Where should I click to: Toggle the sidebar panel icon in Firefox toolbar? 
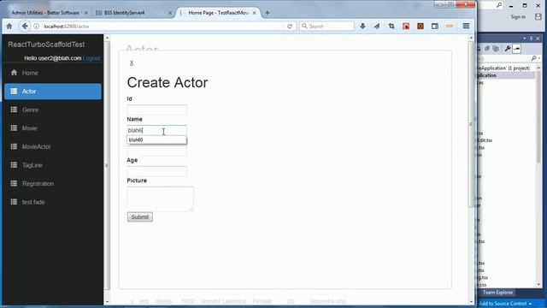tap(435, 27)
